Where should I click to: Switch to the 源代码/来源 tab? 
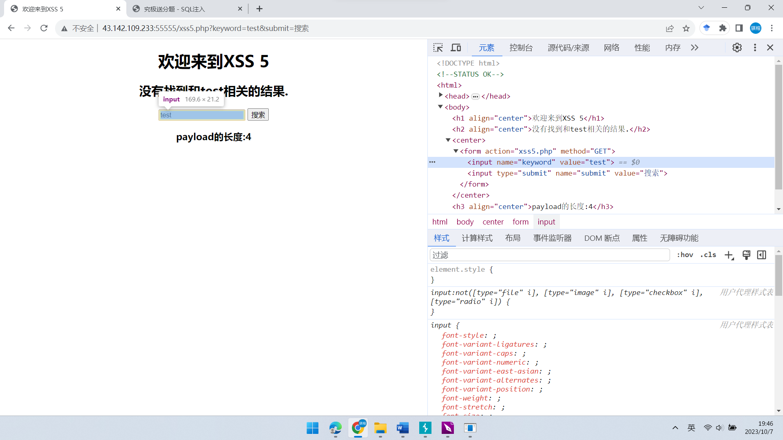pos(568,48)
